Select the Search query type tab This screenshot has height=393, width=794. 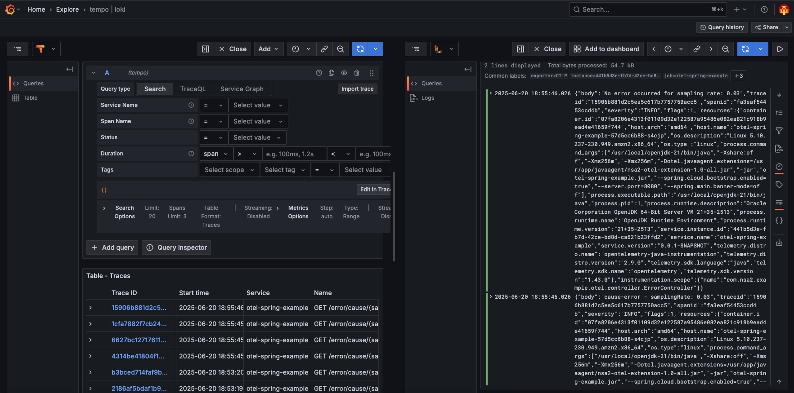pos(155,89)
